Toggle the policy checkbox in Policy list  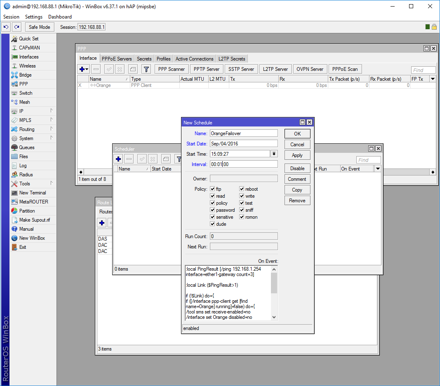212,203
